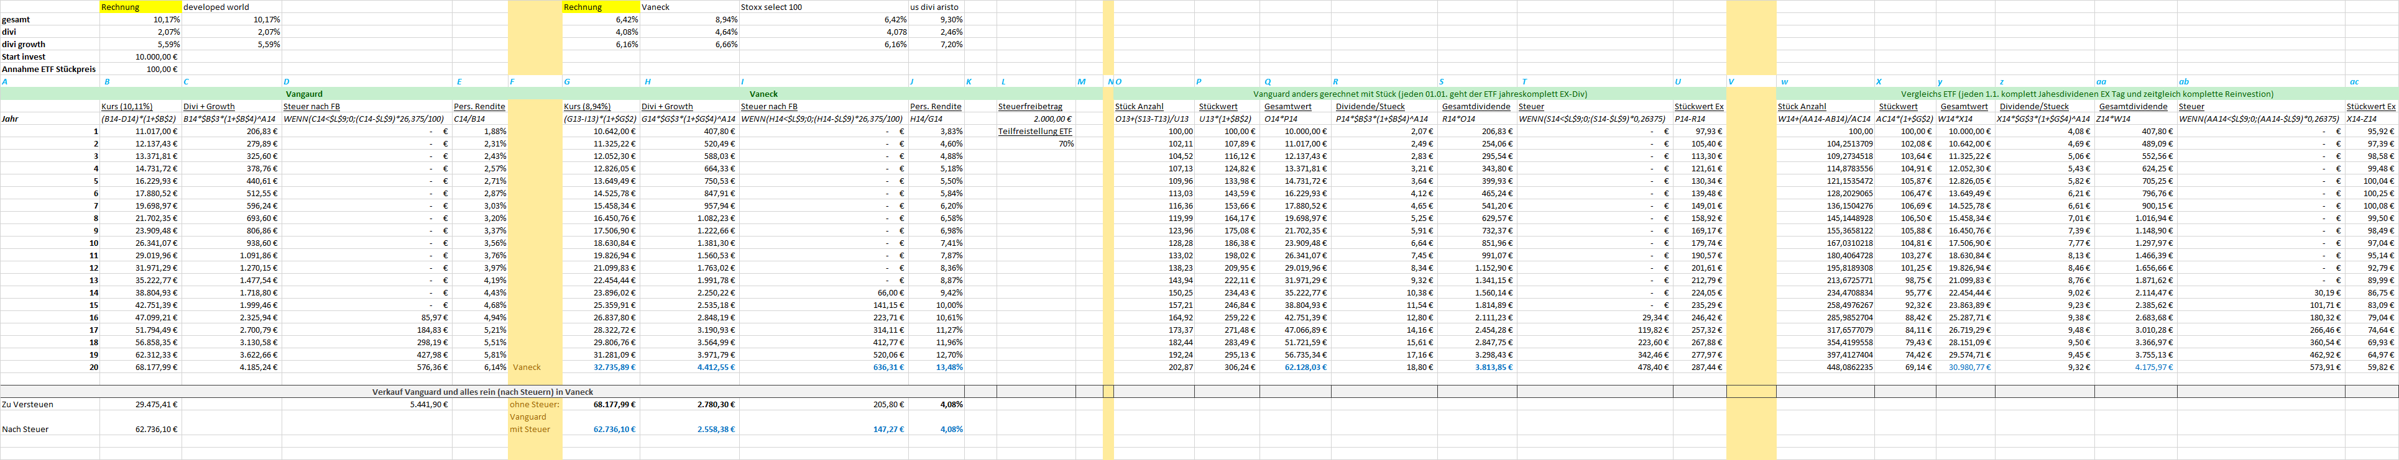Select yellow Rechnung cell beside 'developed world'
Viewport: 2399px width, 460px height.
tap(140, 7)
